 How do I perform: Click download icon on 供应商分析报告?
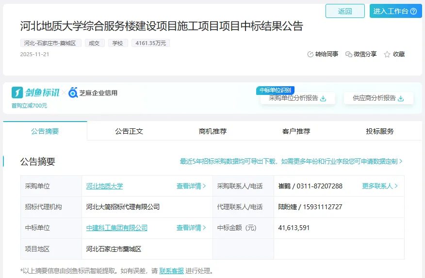[401, 98]
